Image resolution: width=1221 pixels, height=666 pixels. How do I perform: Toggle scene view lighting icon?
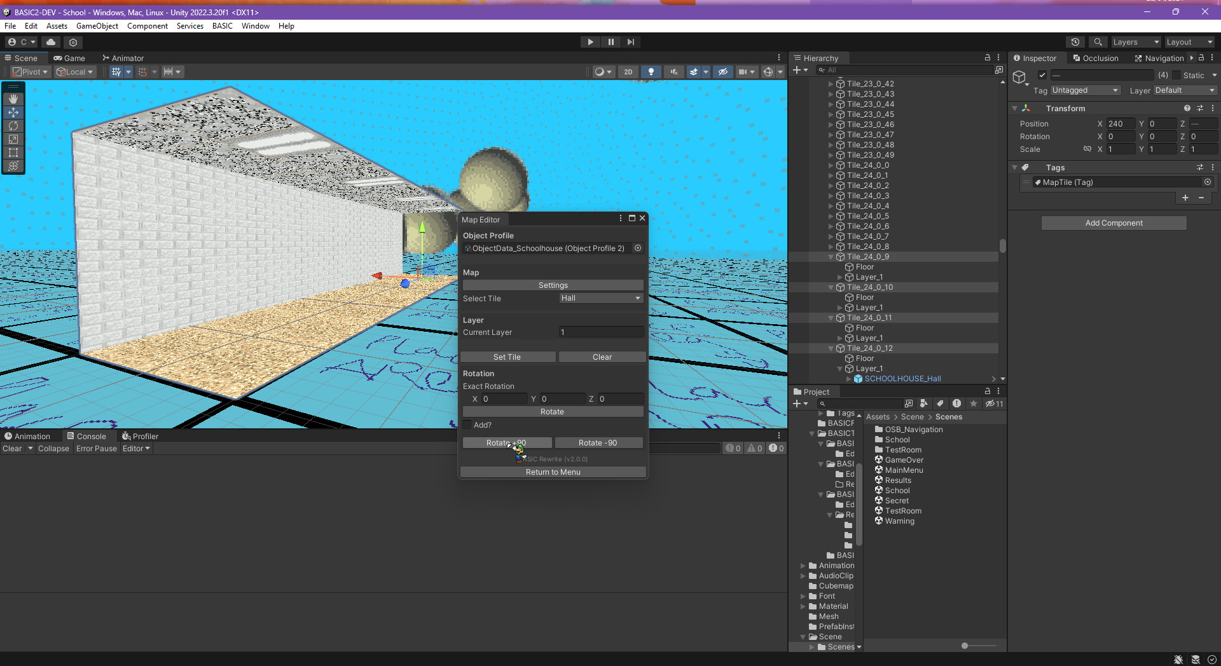pos(651,72)
